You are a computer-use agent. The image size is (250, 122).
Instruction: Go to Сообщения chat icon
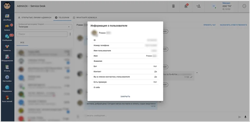(x=7, y=36)
